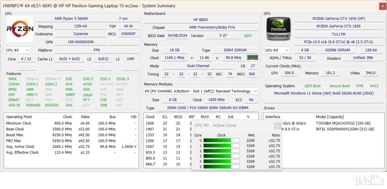Click the 6 / 12 core count value
387x189 pixels.
click(x=26, y=59)
